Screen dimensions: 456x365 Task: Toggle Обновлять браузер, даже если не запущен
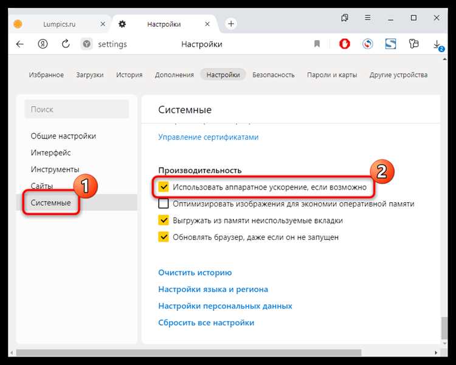point(164,237)
